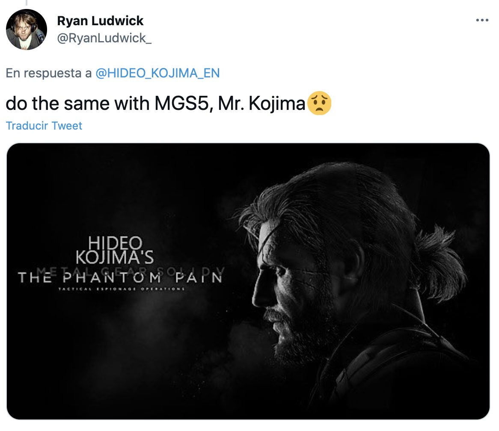The image size is (499, 431).
Task: Click Ryan Ludwick's profile avatar
Action: 27,29
